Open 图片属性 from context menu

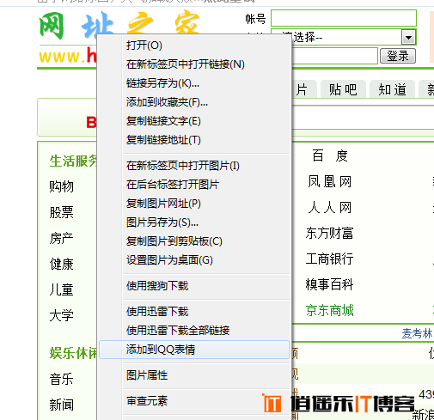click(x=194, y=375)
